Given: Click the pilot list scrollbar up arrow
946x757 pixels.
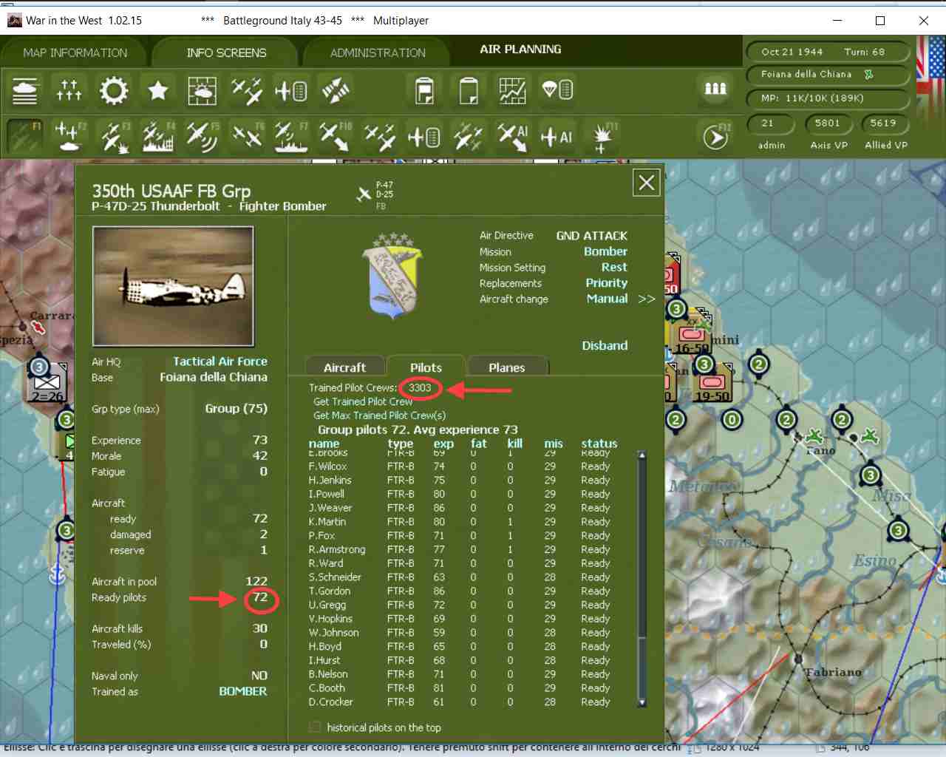Looking at the screenshot, I should (x=642, y=455).
